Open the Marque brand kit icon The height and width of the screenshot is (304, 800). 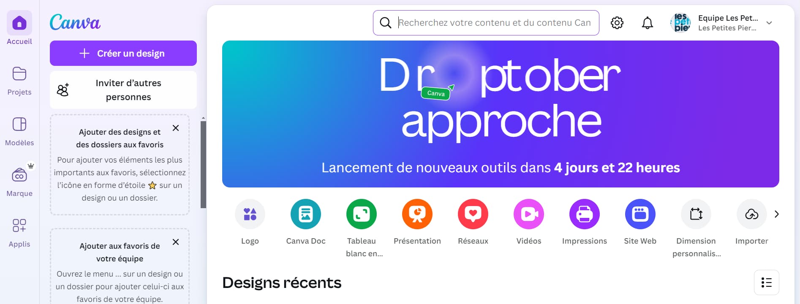pos(19,175)
